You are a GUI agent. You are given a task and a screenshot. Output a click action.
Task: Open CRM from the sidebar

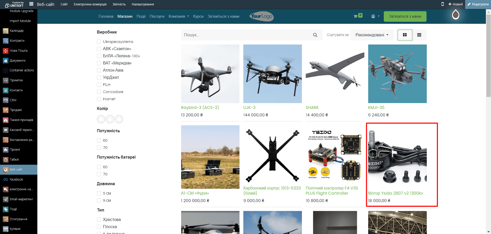tap(13, 100)
